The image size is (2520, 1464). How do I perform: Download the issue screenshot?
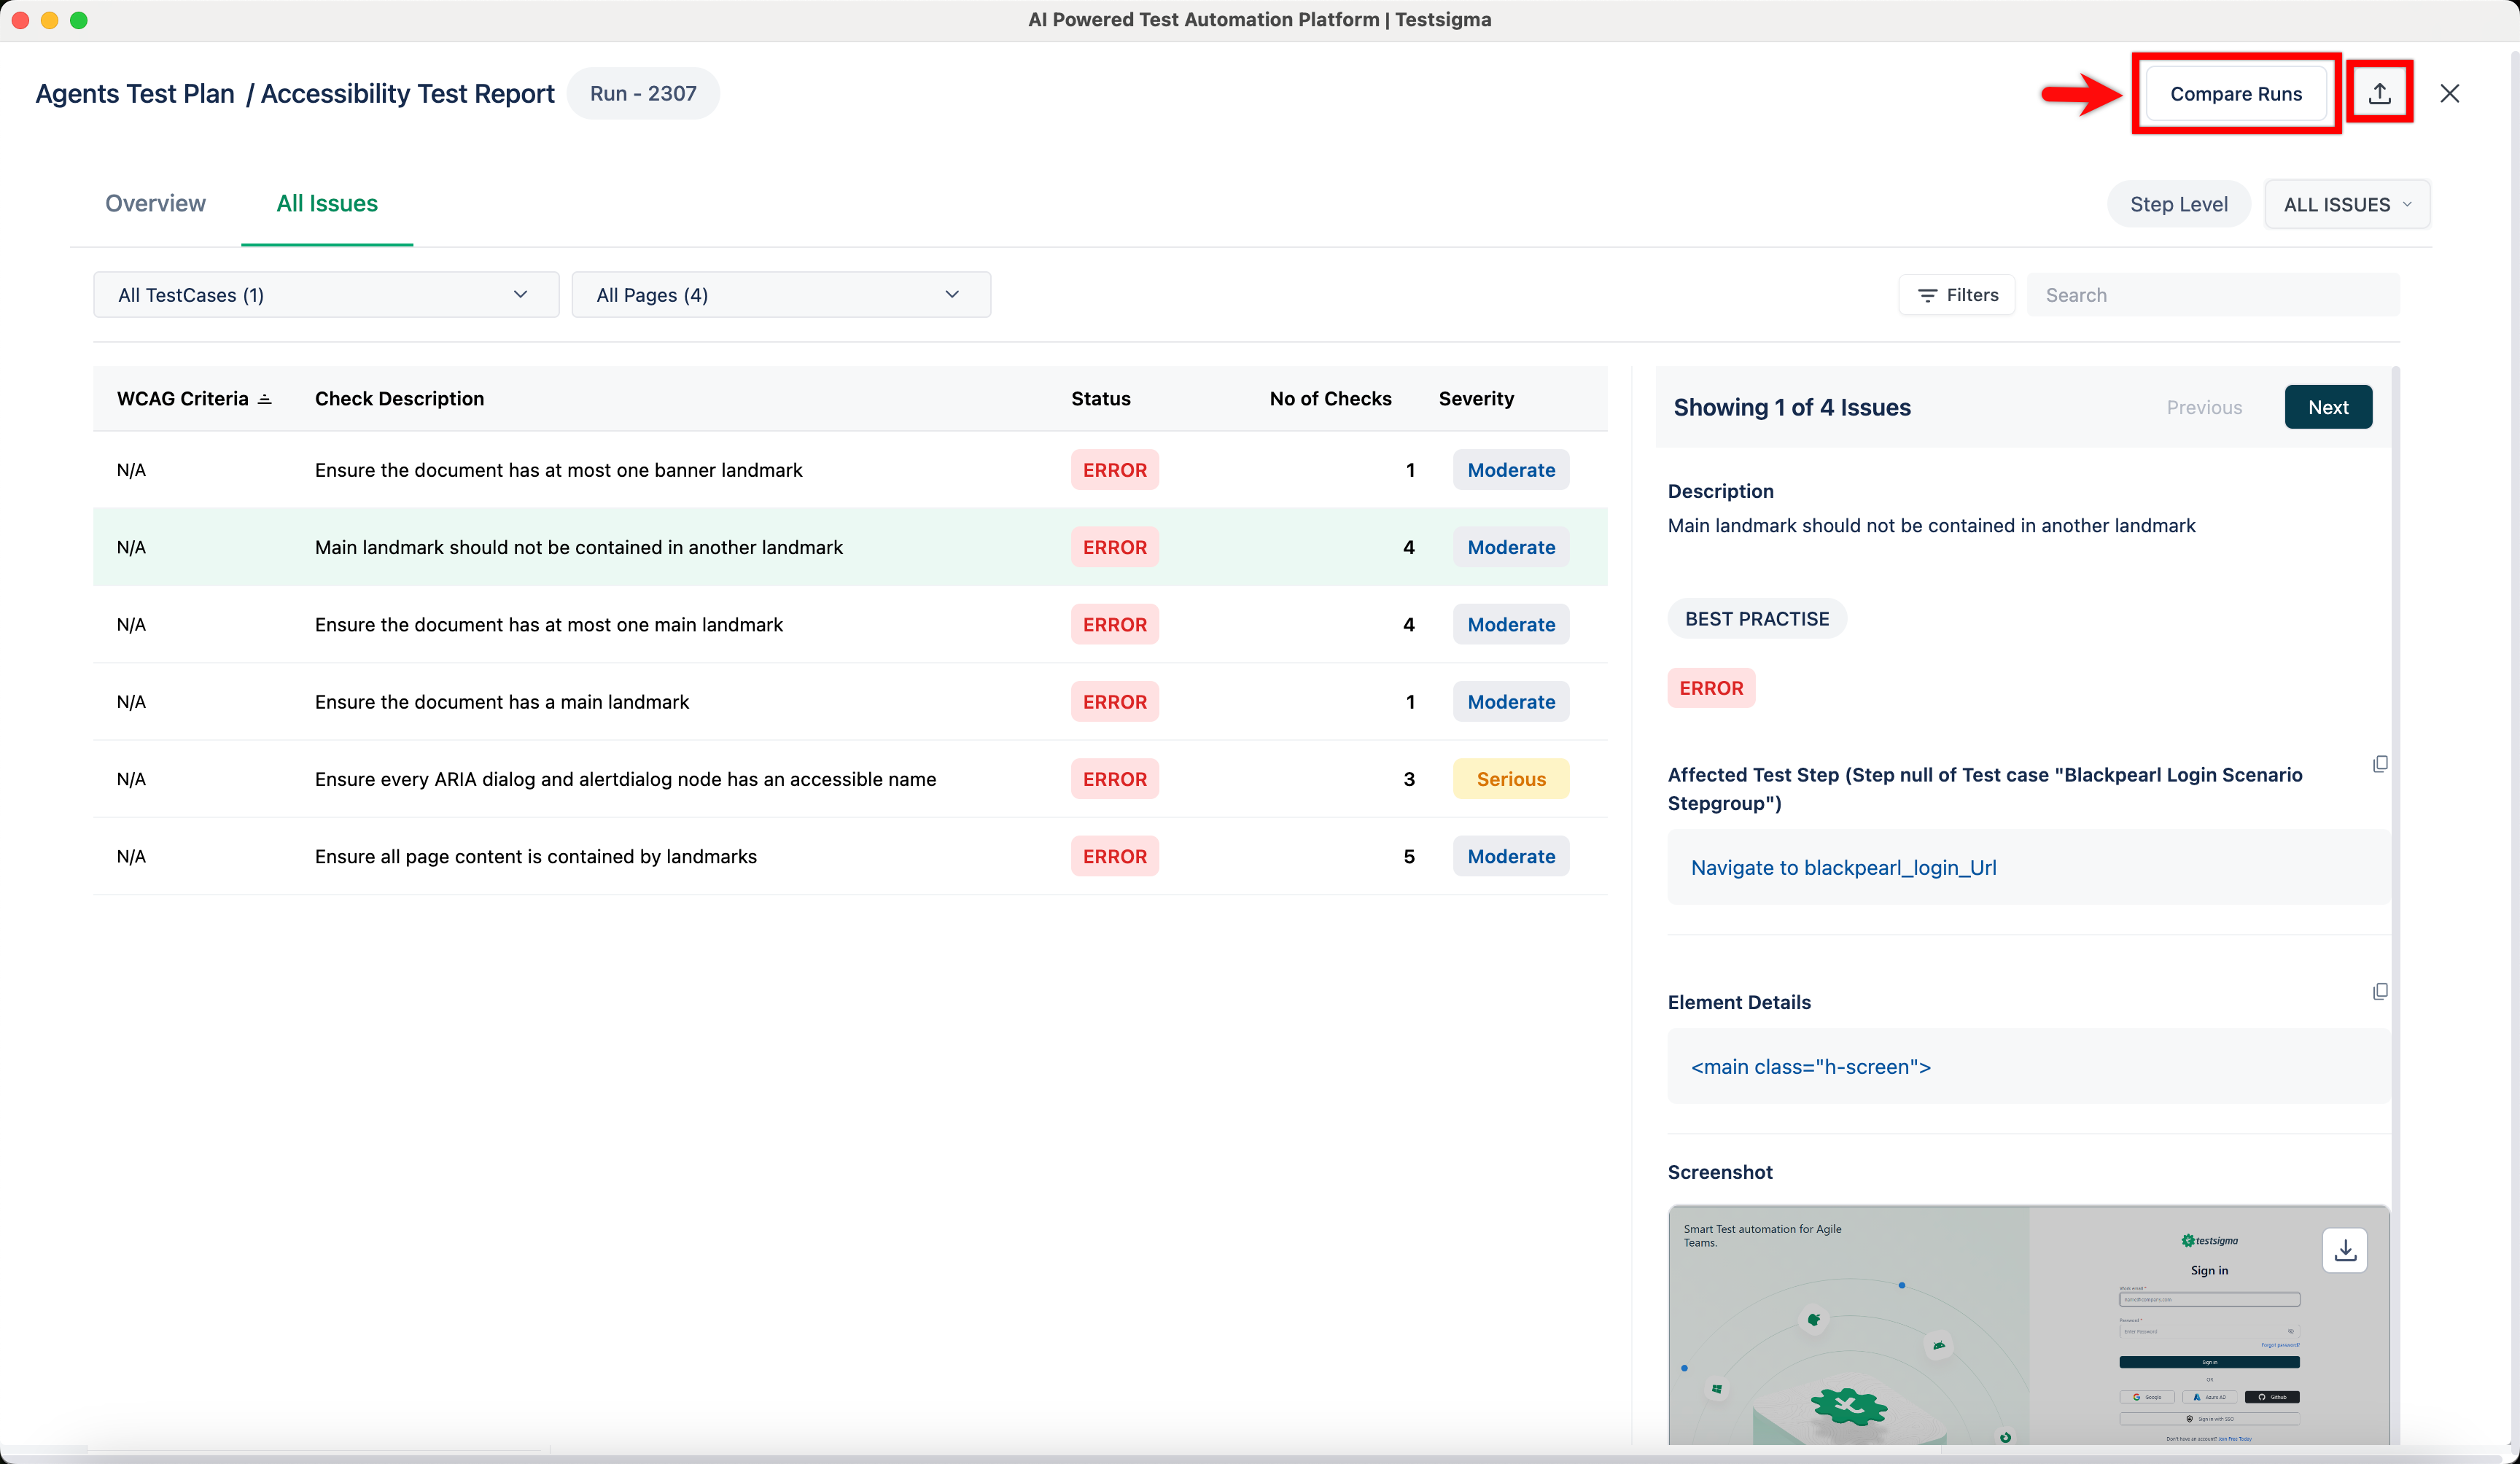coord(2344,1250)
